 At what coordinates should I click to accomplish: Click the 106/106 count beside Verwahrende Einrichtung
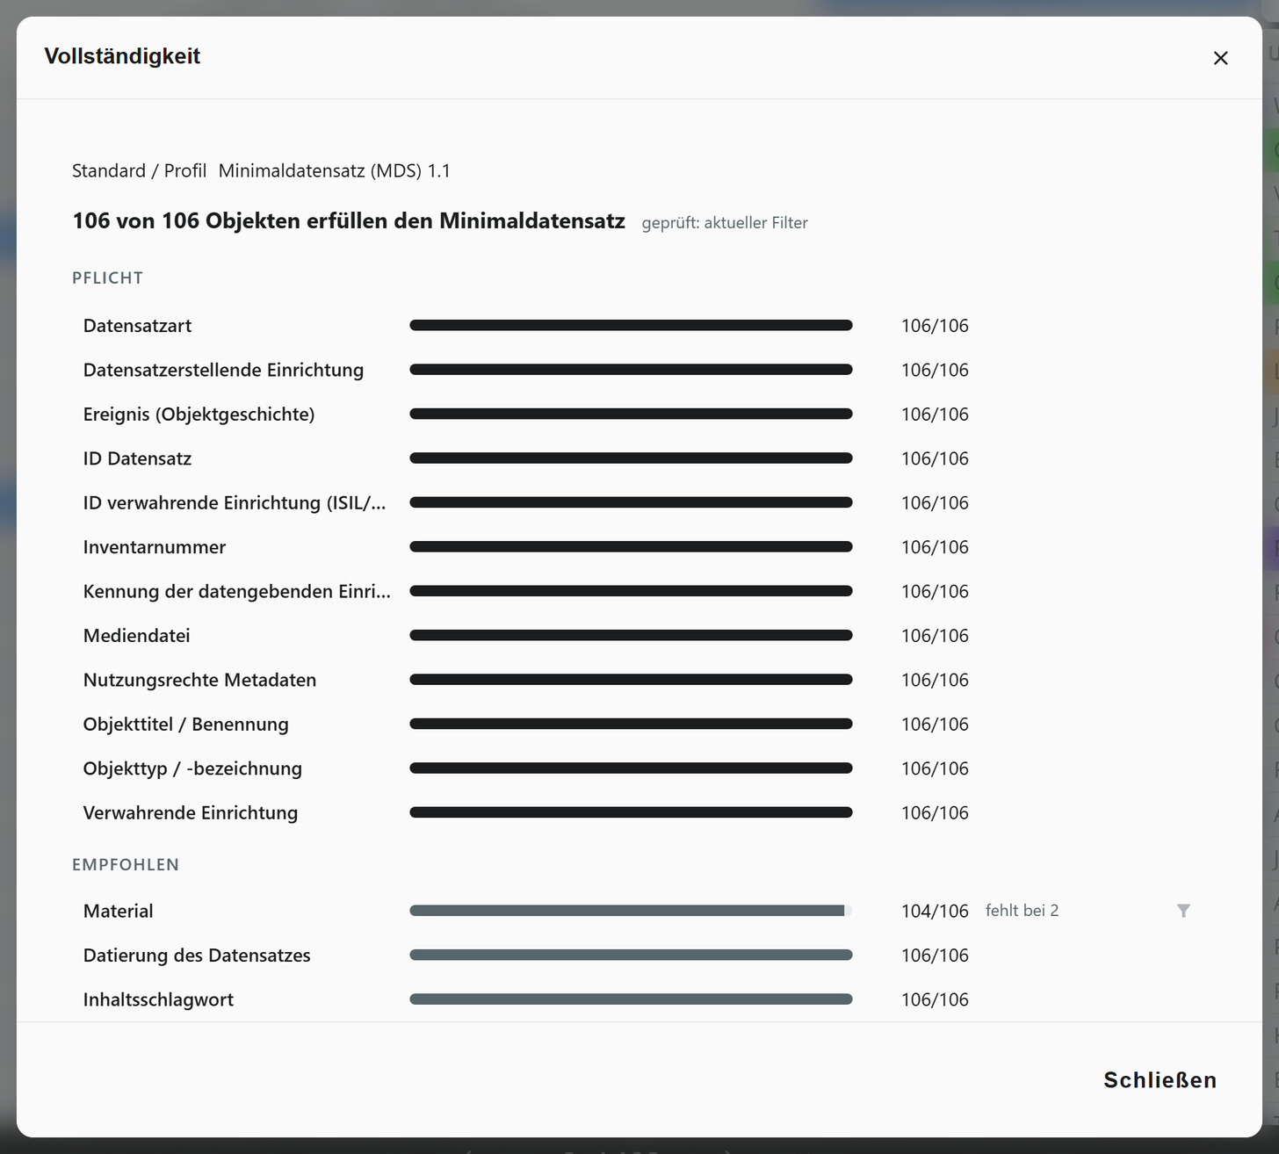click(x=935, y=813)
